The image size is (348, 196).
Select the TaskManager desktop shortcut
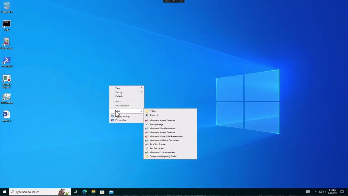click(7, 98)
